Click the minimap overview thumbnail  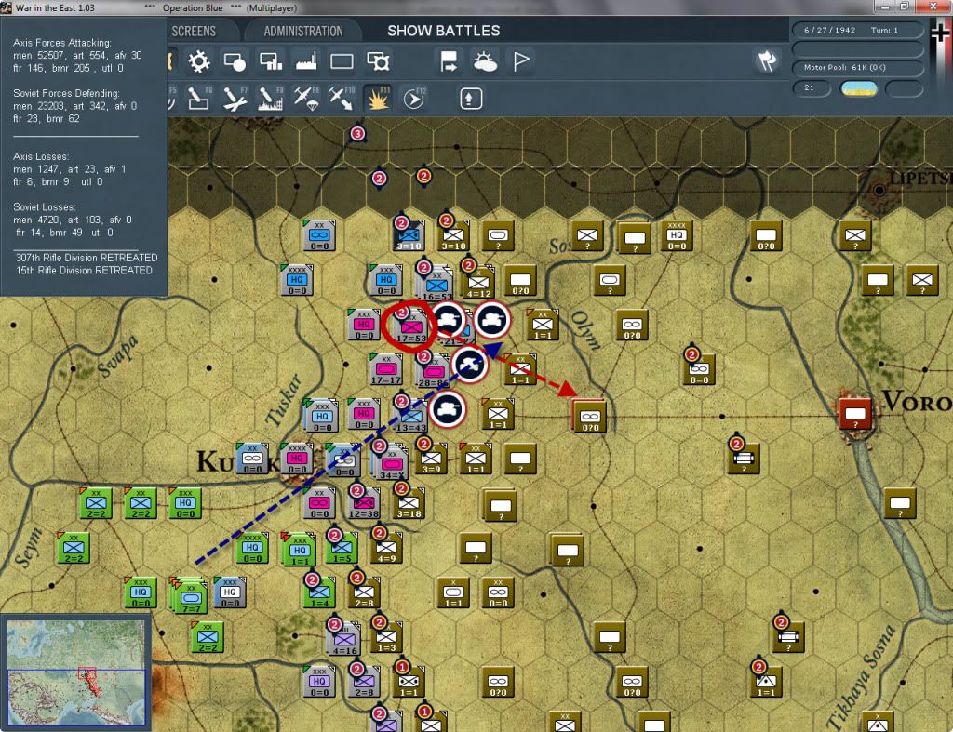click(76, 672)
